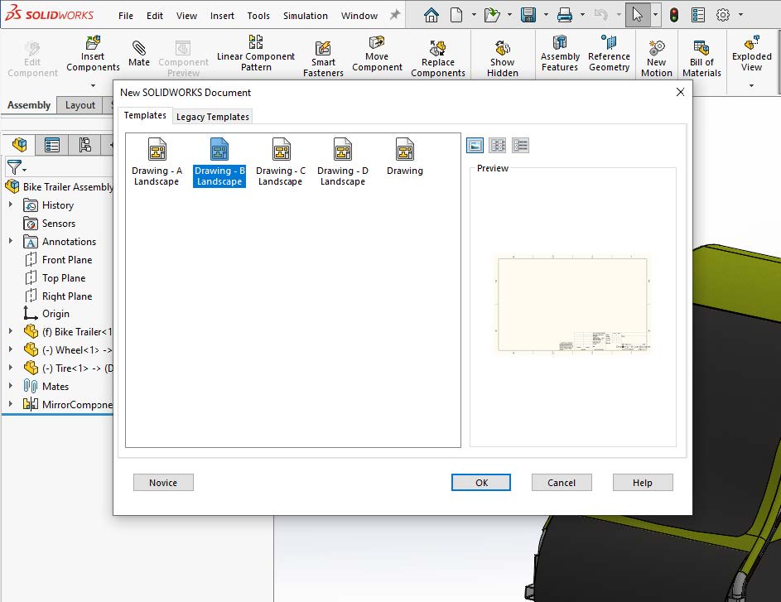Viewport: 781px width, 602px height.
Task: Switch to the Legacy Templates tab
Action: click(212, 116)
